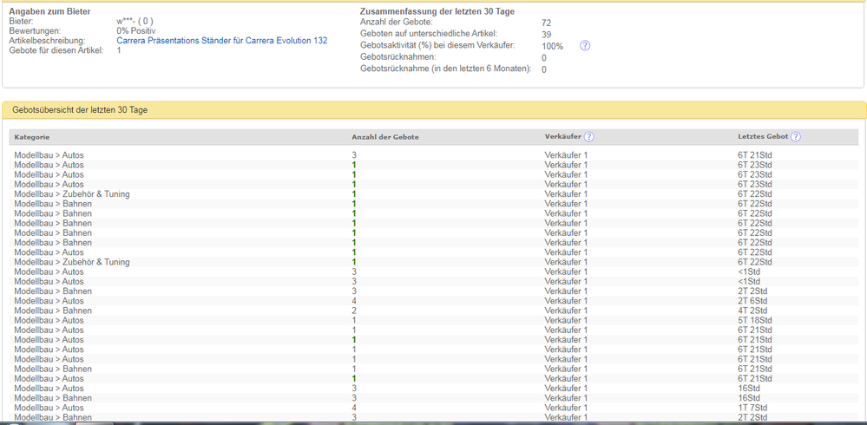The width and height of the screenshot is (867, 425).
Task: Click the Kategorie column header
Action: pos(32,137)
